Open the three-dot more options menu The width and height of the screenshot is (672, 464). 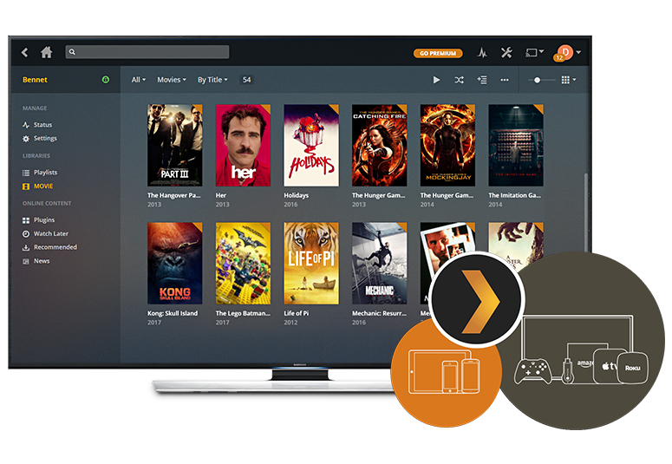point(505,80)
